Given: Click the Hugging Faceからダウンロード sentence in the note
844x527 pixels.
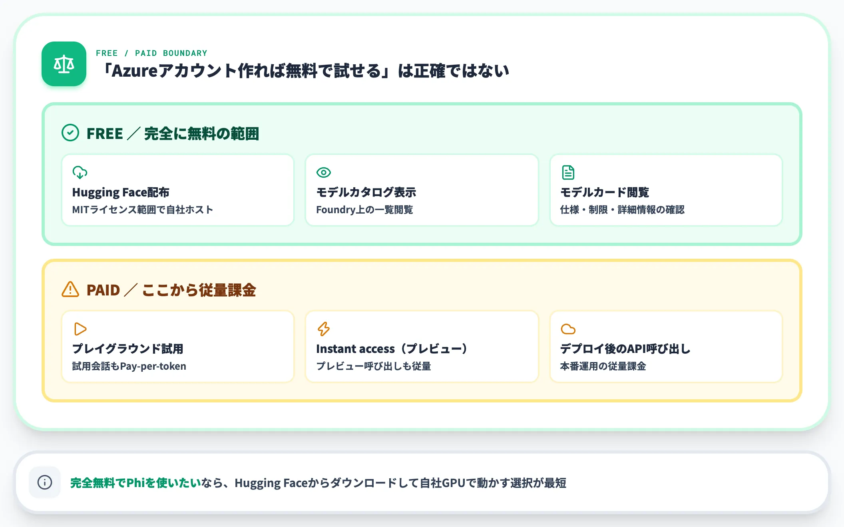Looking at the screenshot, I should (x=400, y=483).
